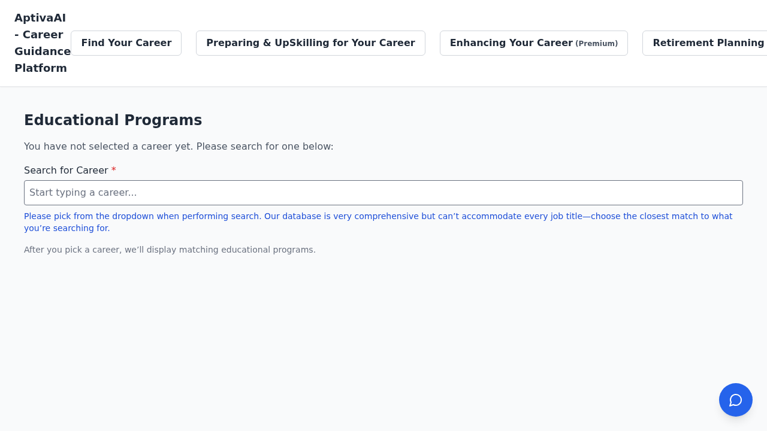Screen dimensions: 767x431
Task: Click the AptivaAI logo title
Action: click(x=40, y=18)
